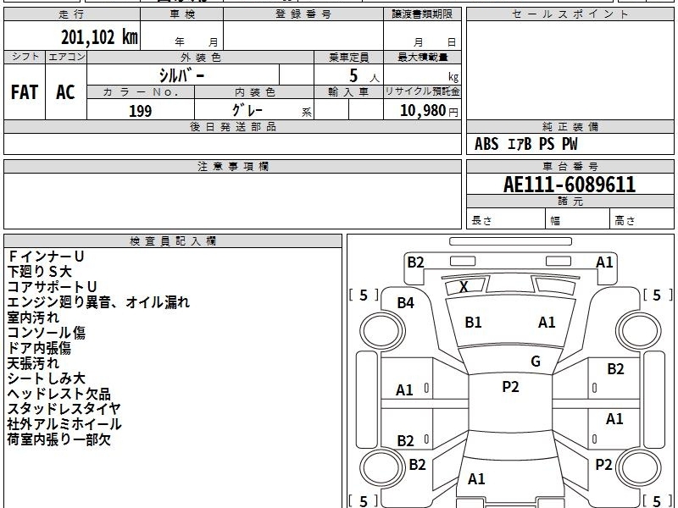Select inspector note コアサポートU
Viewport: 678px width, 508px height.
coord(52,287)
